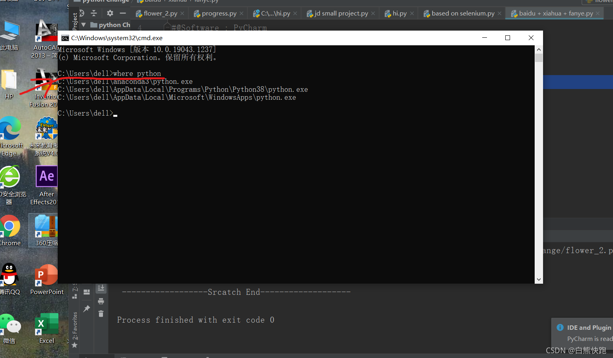
Task: Click the Collapse All icon in Project panel
Action: click(94, 13)
